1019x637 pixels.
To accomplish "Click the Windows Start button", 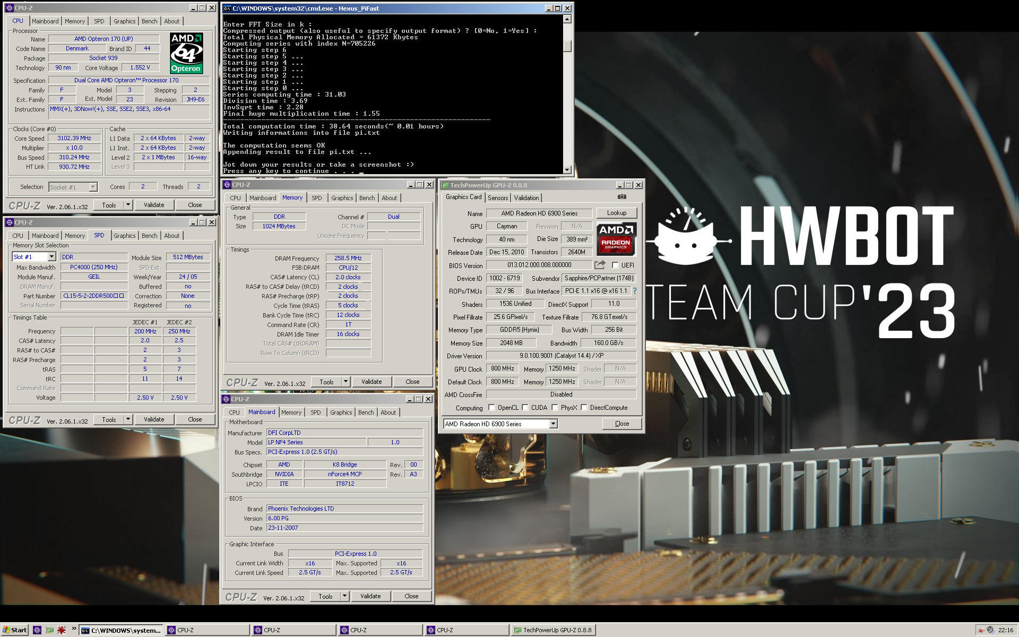I will (x=14, y=630).
